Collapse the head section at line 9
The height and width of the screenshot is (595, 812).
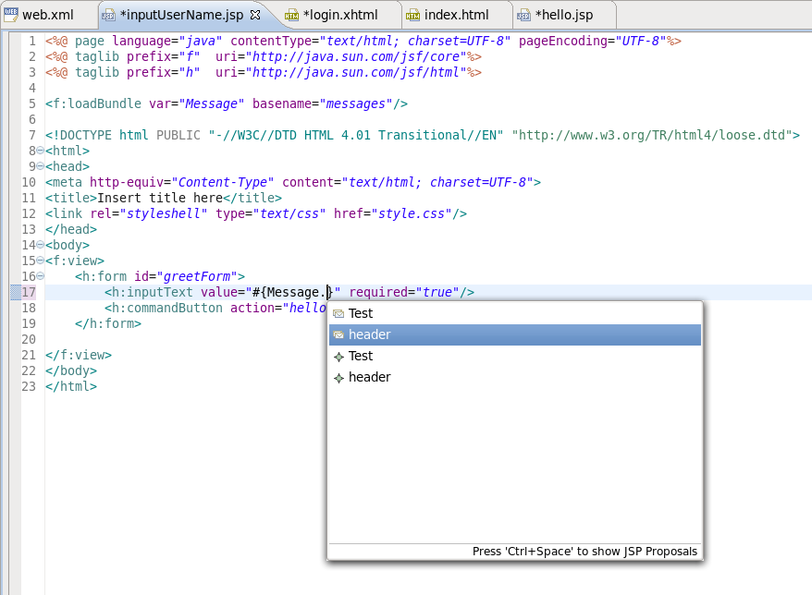click(41, 166)
